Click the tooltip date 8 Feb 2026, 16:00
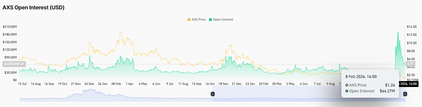 pyautogui.click(x=361, y=77)
